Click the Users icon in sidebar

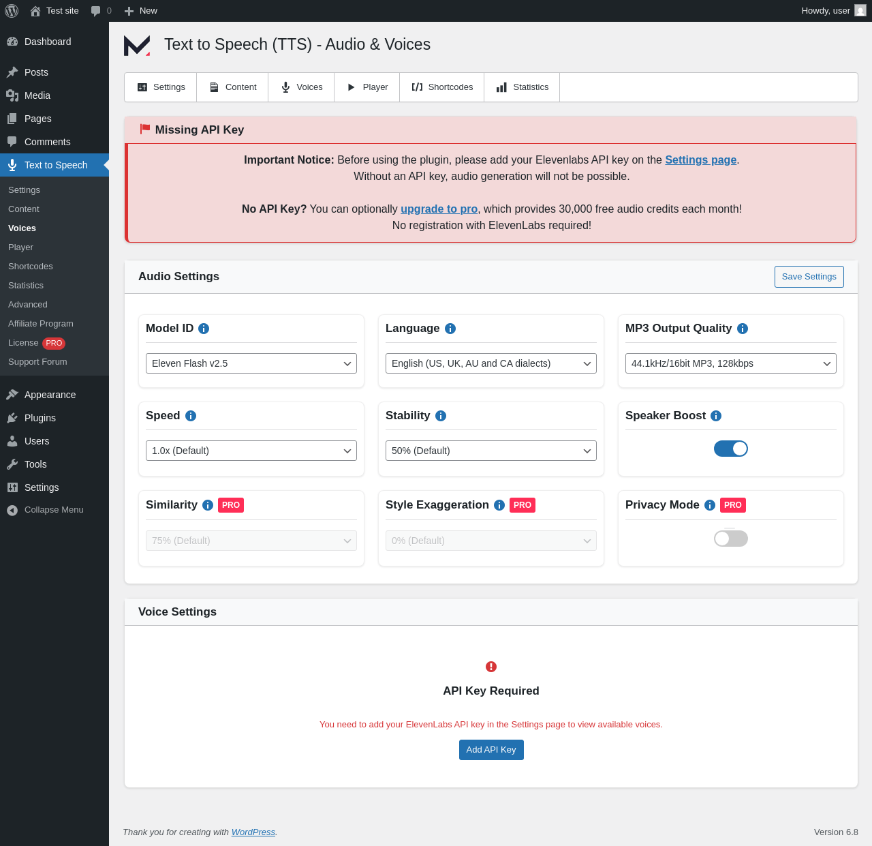(x=12, y=441)
